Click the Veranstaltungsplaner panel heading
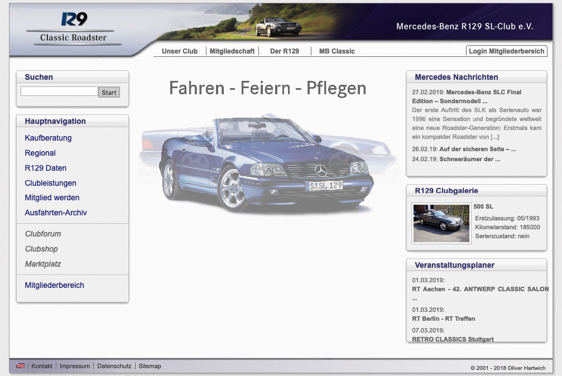This screenshot has width=562, height=376. [x=454, y=265]
